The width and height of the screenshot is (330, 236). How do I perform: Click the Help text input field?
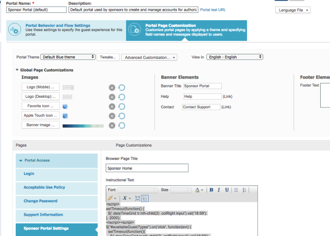coord(202,97)
